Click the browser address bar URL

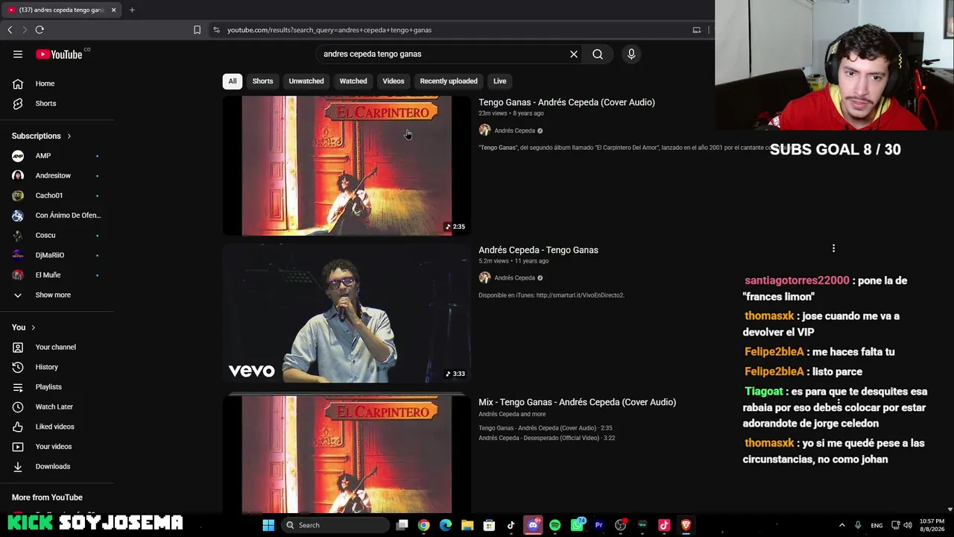[329, 30]
